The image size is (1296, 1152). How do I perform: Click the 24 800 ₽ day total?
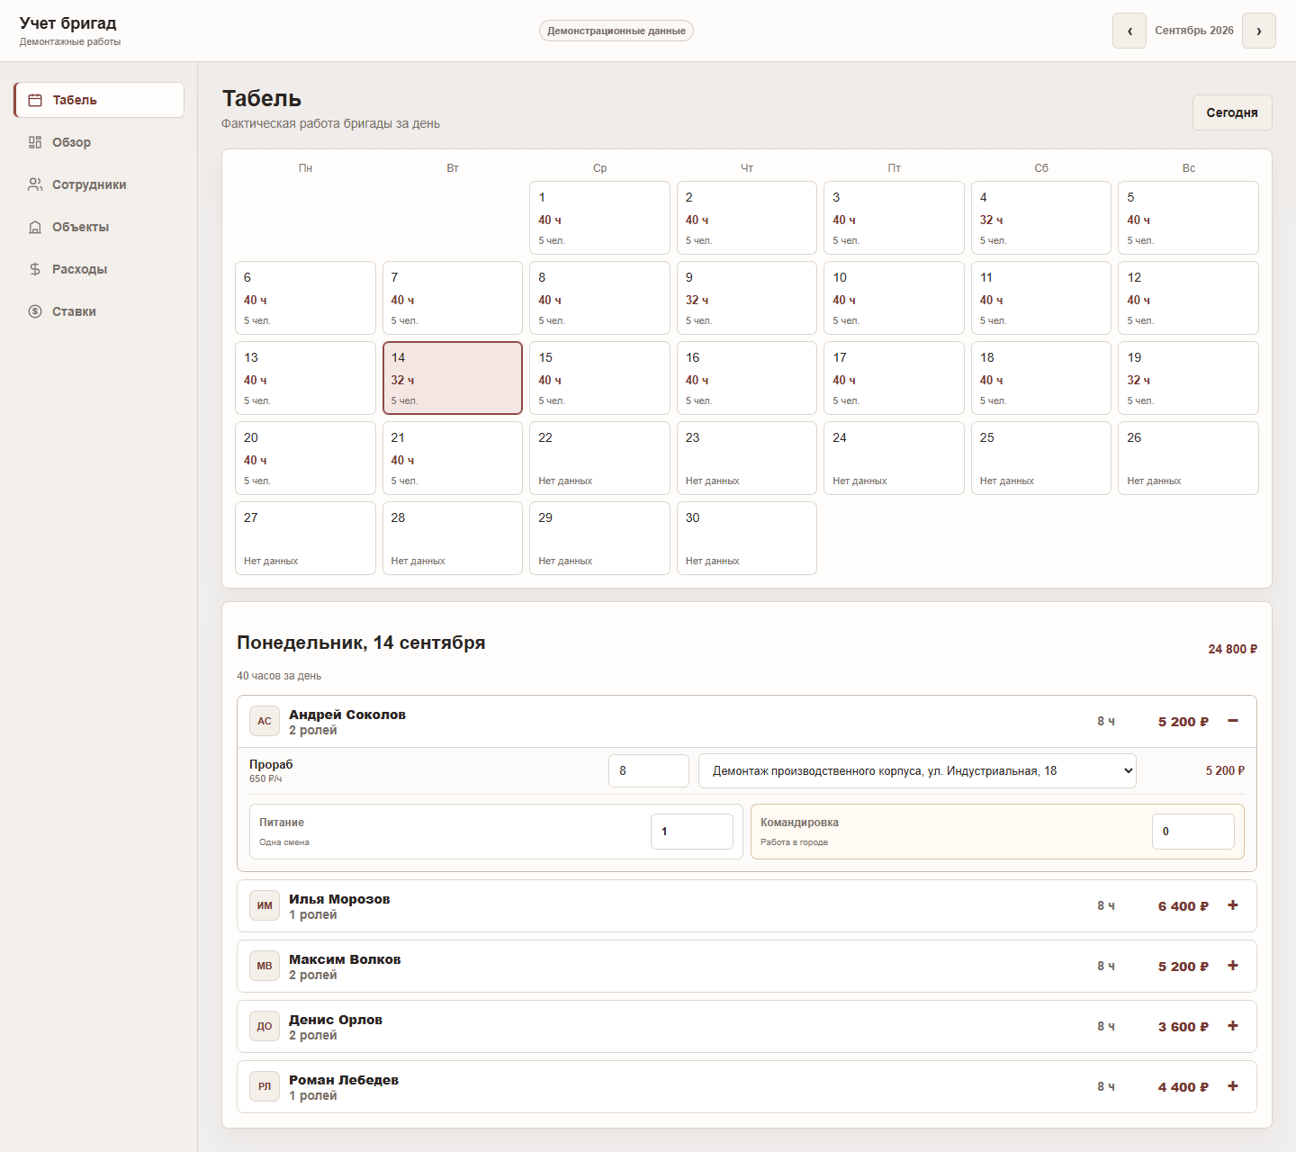(1233, 649)
